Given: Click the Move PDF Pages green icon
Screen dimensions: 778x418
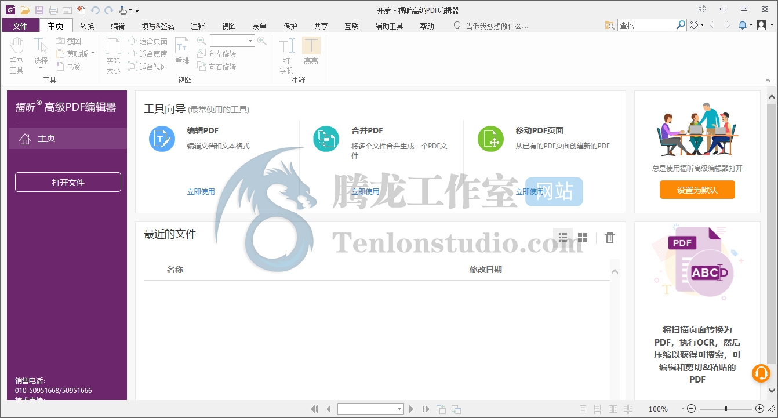Looking at the screenshot, I should coord(490,139).
